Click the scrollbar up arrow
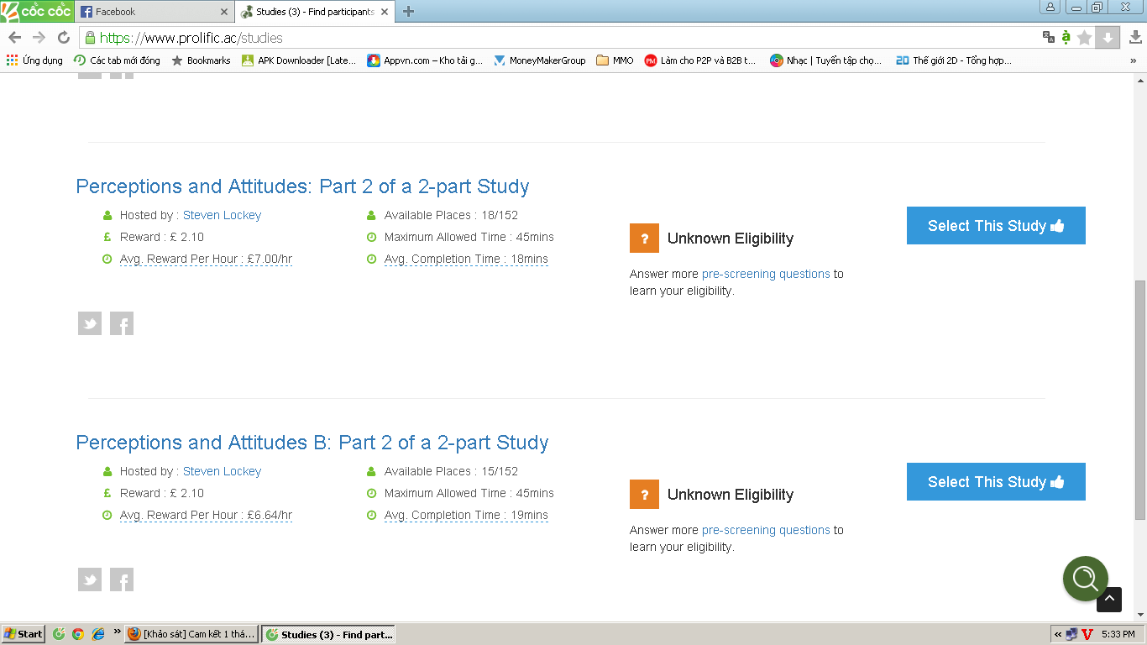1147x645 pixels. pos(1140,79)
